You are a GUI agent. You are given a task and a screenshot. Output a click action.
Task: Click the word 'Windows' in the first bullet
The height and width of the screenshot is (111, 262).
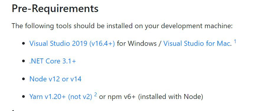click(x=142, y=43)
